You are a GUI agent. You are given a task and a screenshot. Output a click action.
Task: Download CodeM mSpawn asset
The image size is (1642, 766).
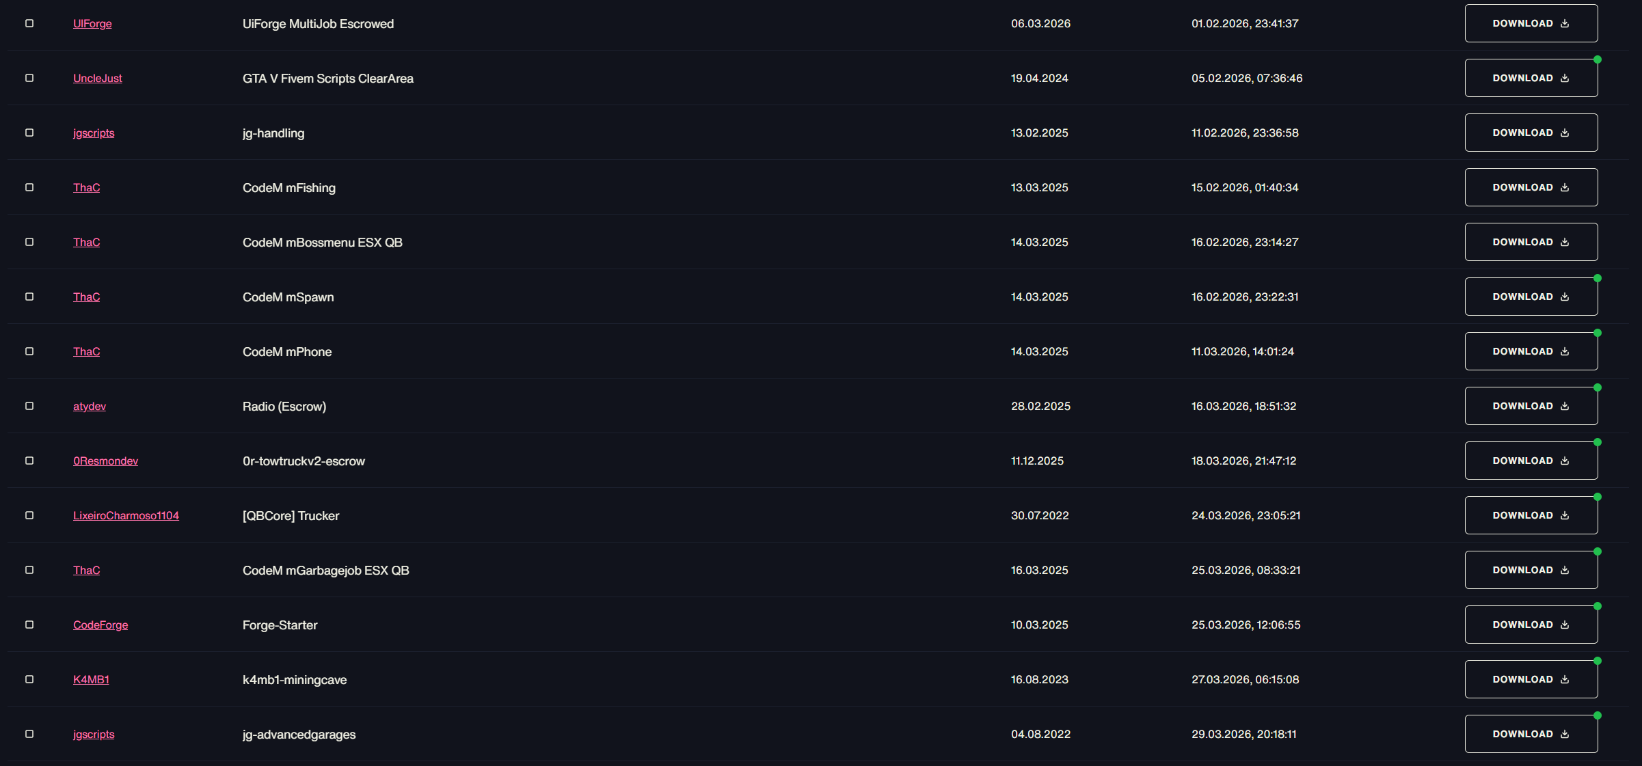click(1531, 297)
